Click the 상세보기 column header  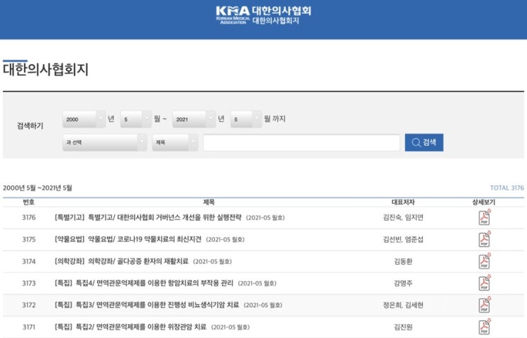(x=484, y=202)
